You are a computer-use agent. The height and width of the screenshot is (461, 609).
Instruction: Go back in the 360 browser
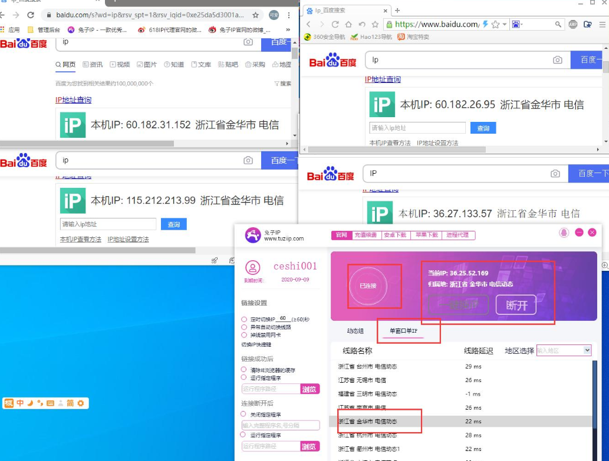pyautogui.click(x=309, y=24)
